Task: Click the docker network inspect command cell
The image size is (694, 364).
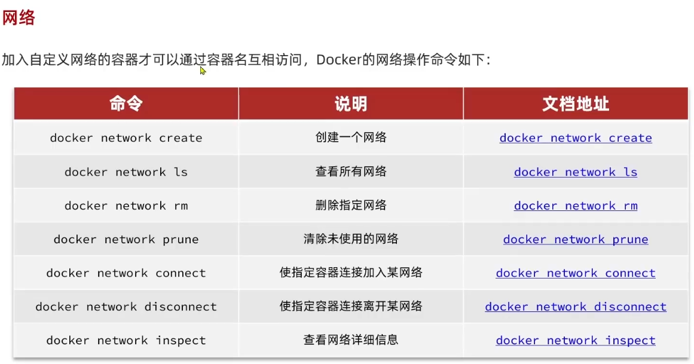Action: click(x=126, y=341)
